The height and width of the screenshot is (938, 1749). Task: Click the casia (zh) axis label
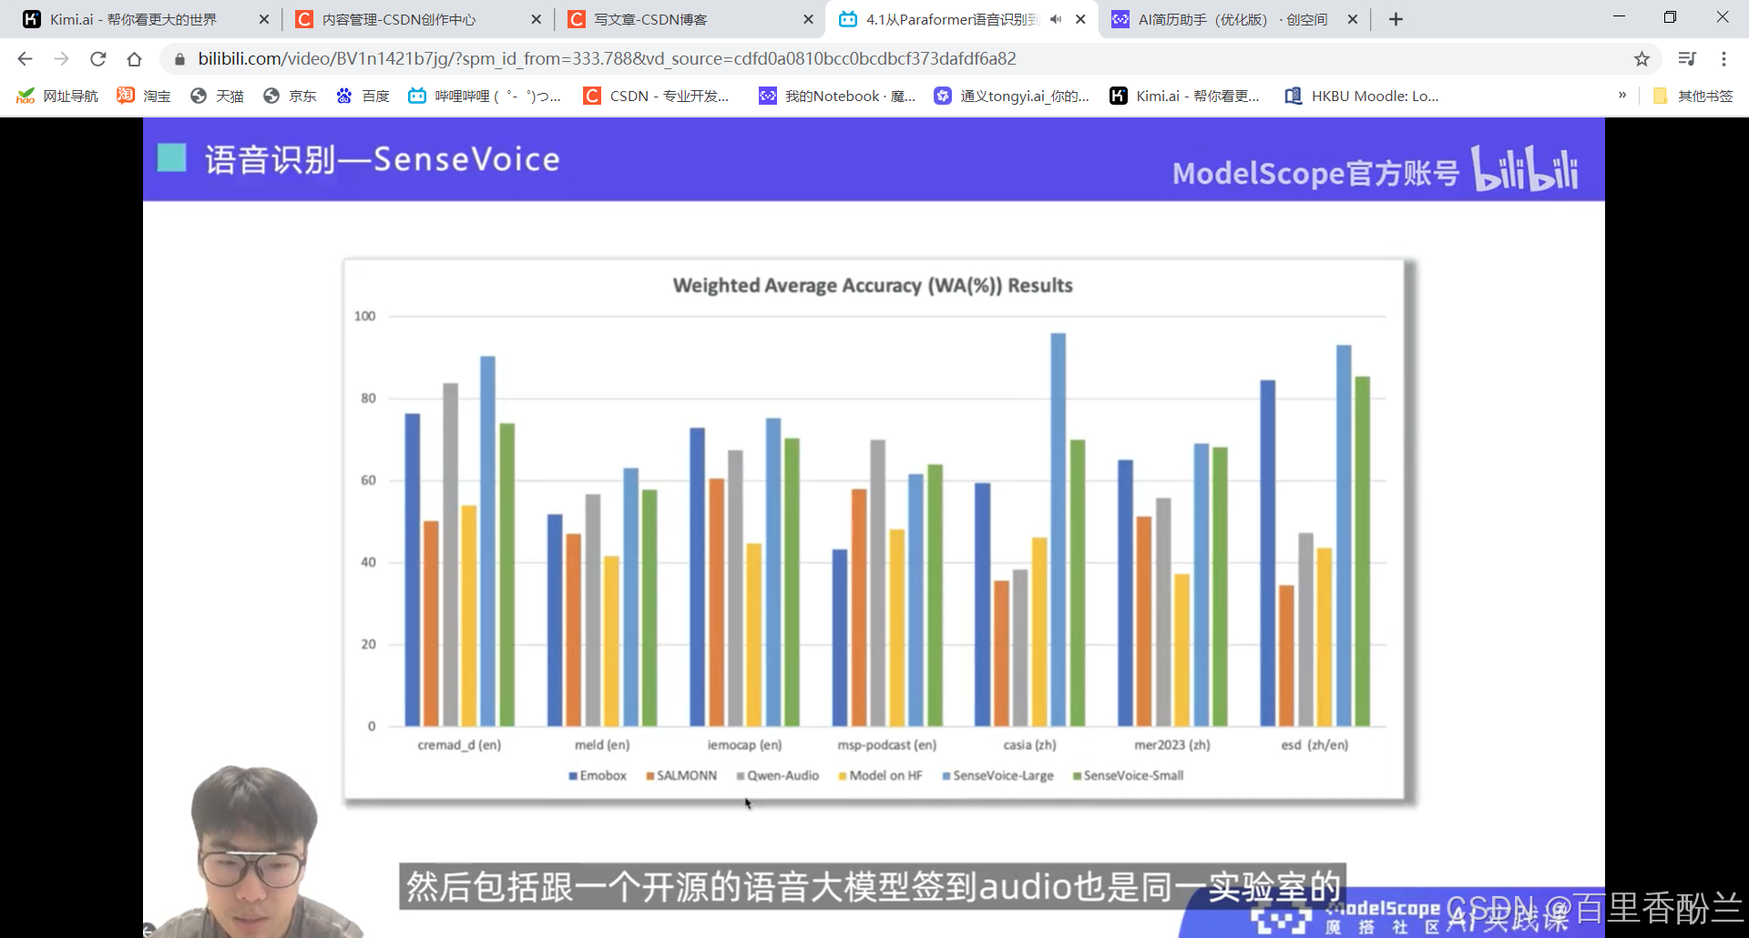[1029, 745]
